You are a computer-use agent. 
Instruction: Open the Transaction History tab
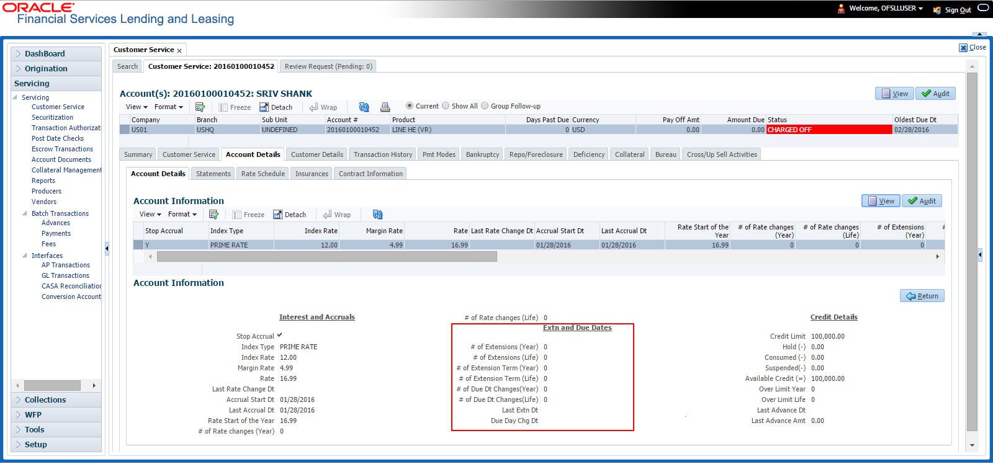coord(383,154)
